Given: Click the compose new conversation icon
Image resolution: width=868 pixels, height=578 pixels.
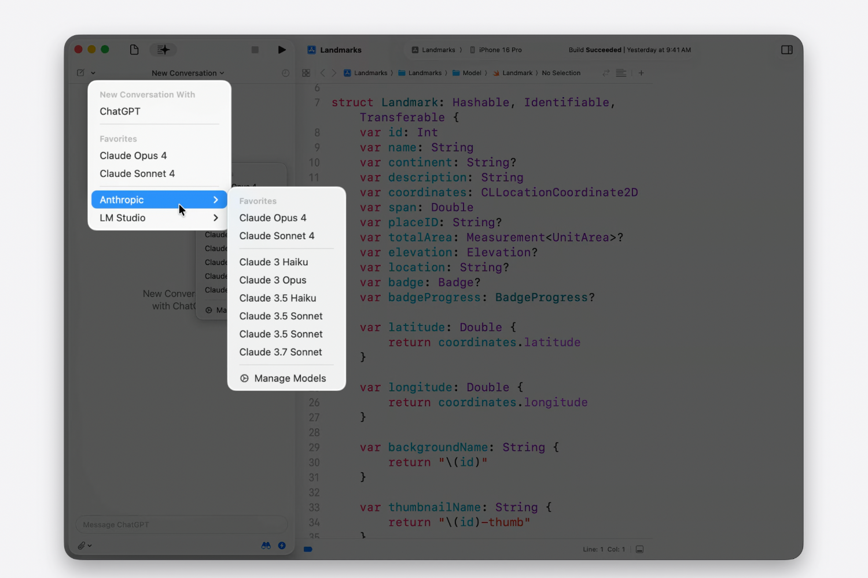Looking at the screenshot, I should point(80,73).
